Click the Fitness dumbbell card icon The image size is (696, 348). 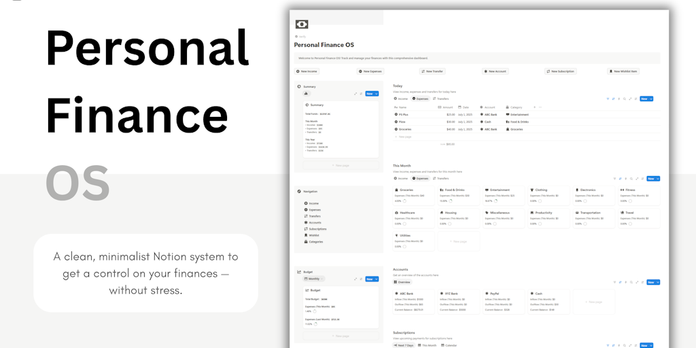tap(623, 190)
